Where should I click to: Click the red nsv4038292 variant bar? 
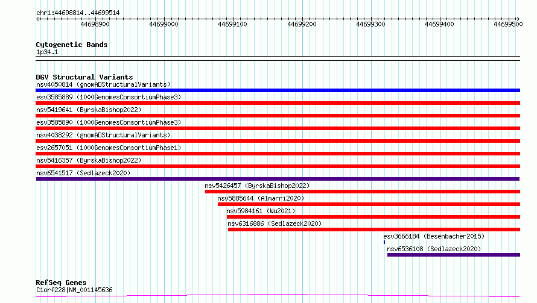[278, 141]
